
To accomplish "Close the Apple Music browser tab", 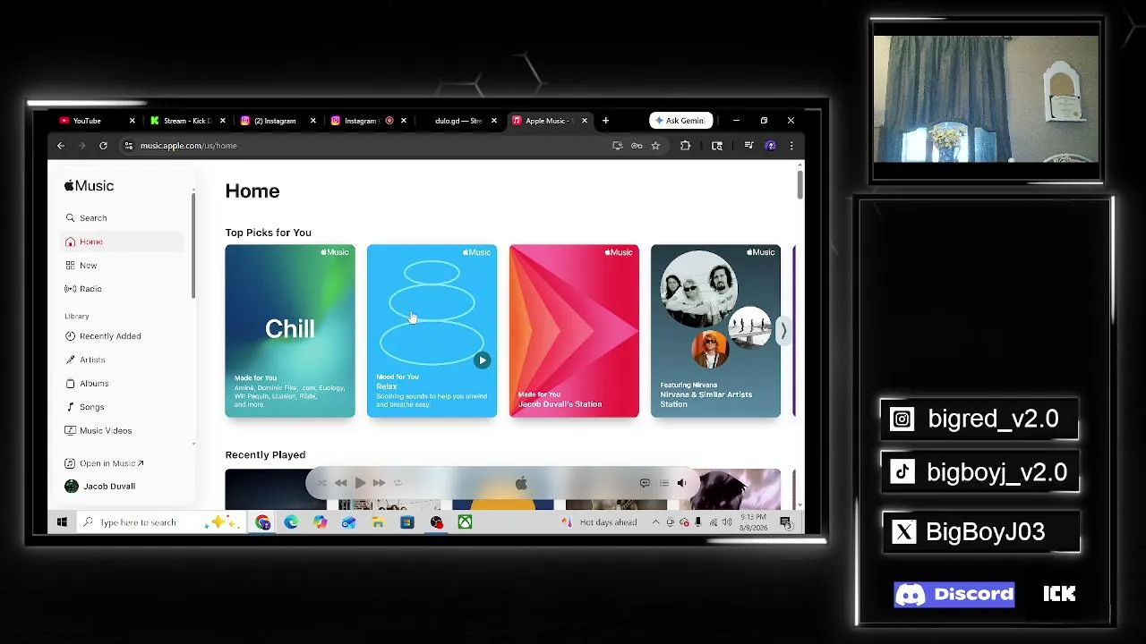I will [x=585, y=121].
